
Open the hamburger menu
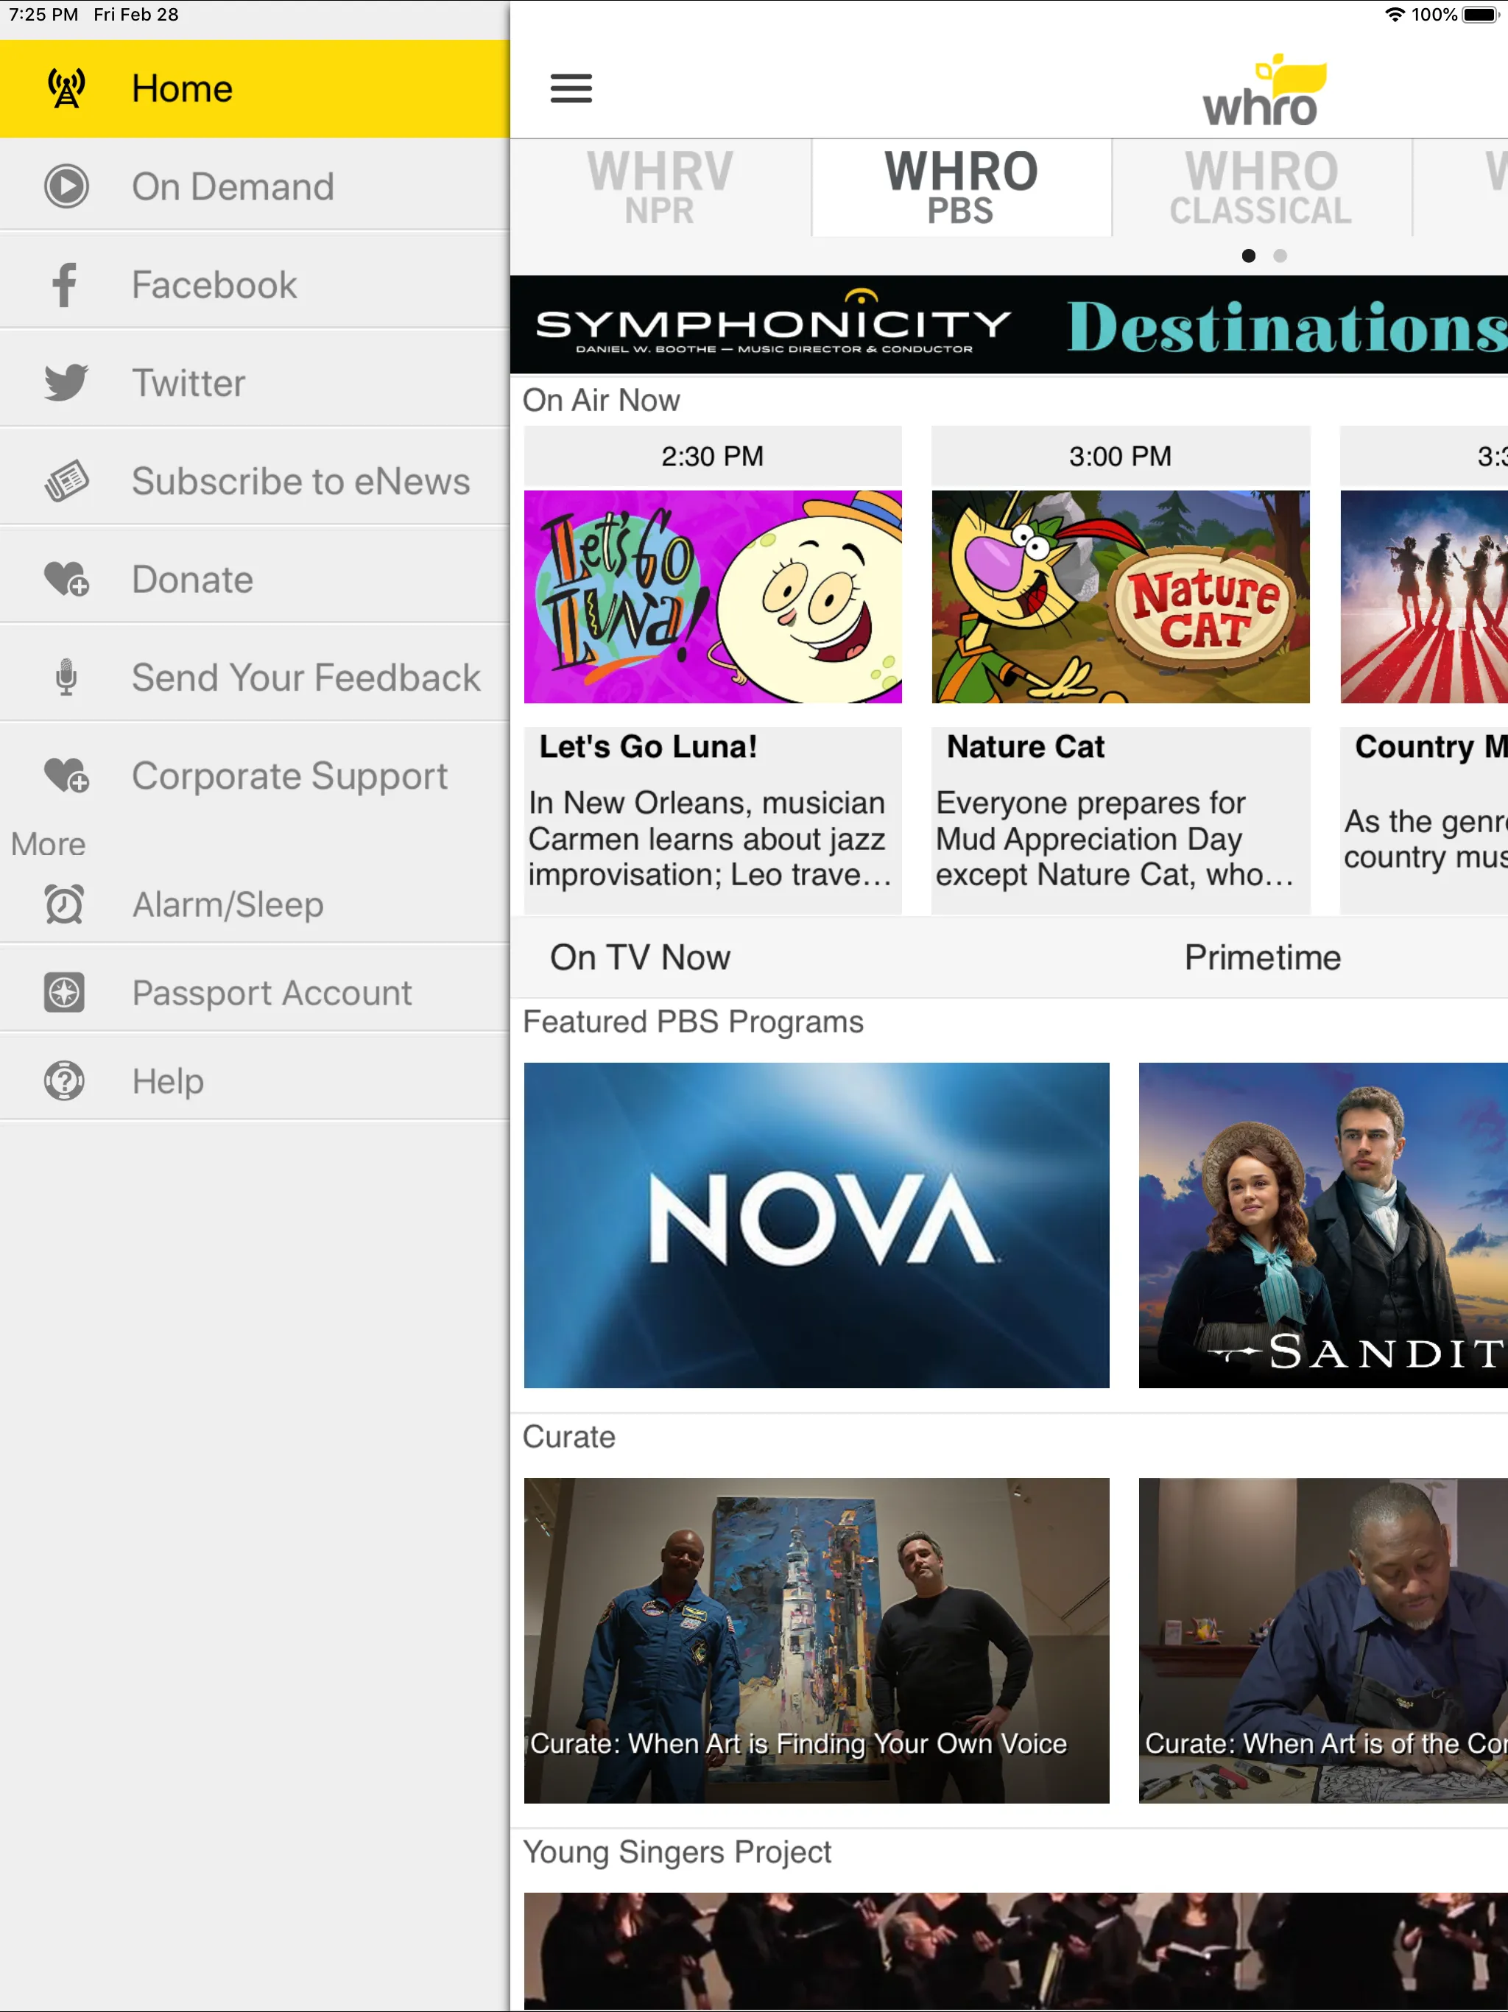pos(572,87)
